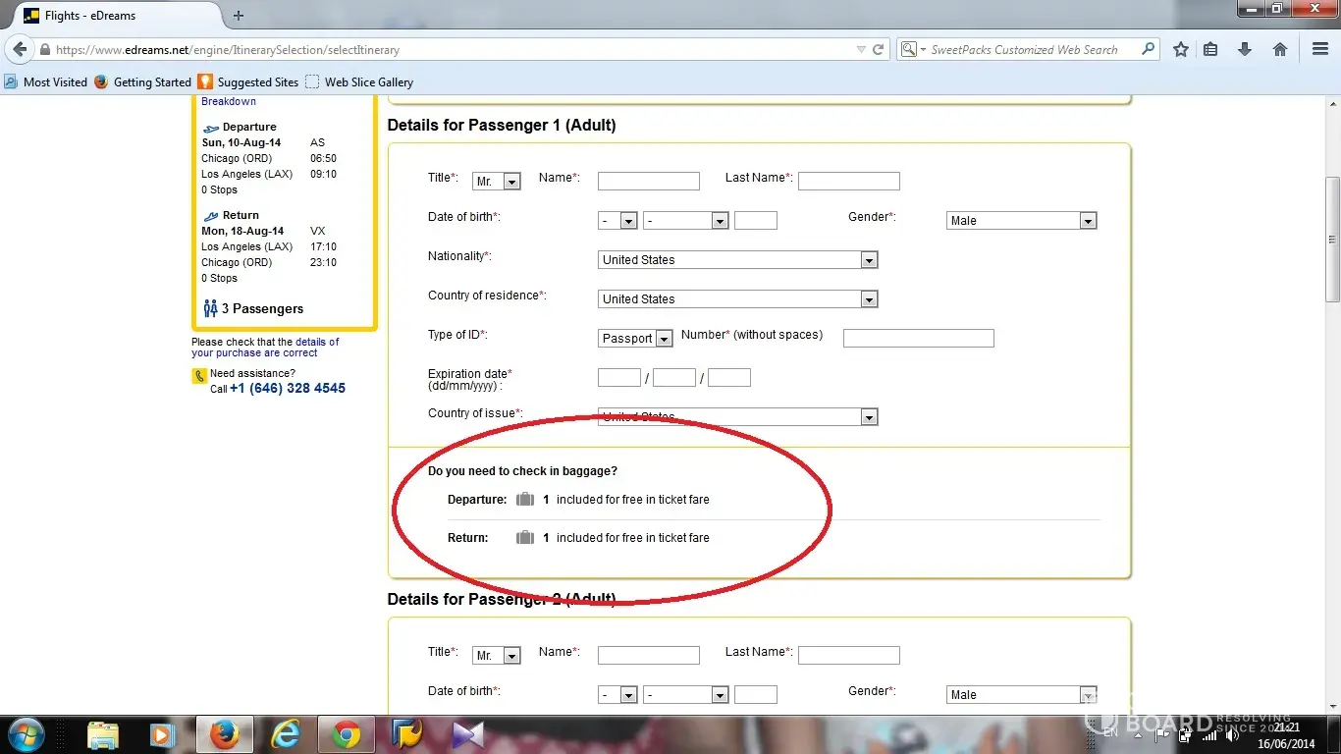Viewport: 1341px width, 754px height.
Task: Open Internet Explorer from the taskbar
Action: (x=286, y=733)
